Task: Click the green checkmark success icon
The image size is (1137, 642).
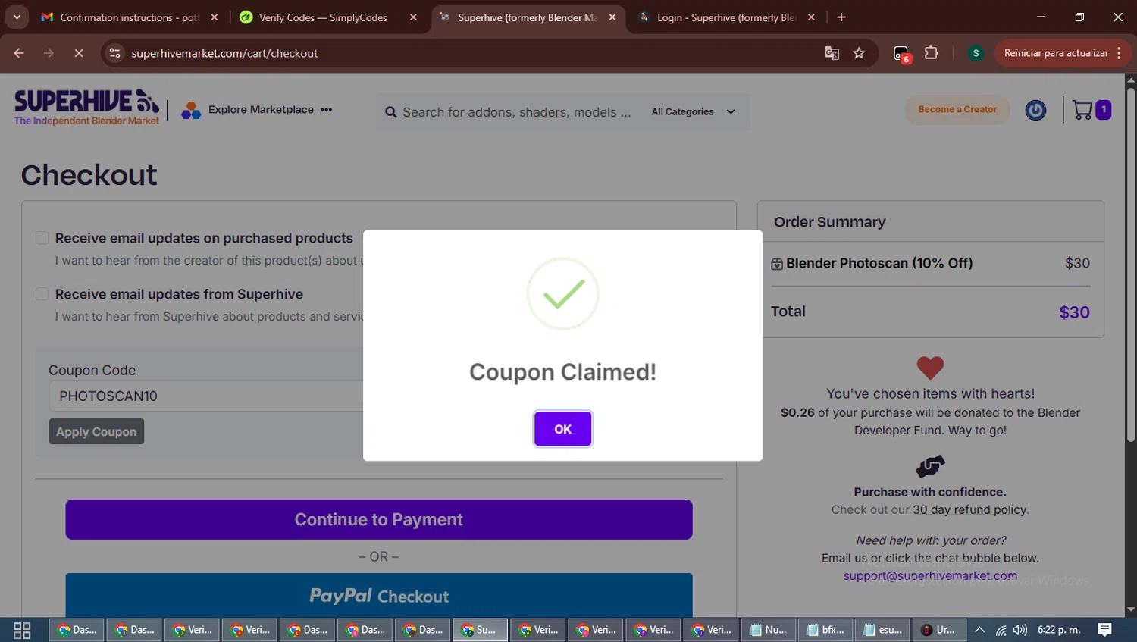Action: (x=563, y=294)
